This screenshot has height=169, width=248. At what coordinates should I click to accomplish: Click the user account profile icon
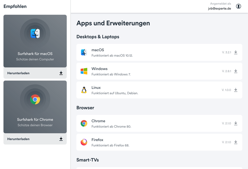coord(238,6)
